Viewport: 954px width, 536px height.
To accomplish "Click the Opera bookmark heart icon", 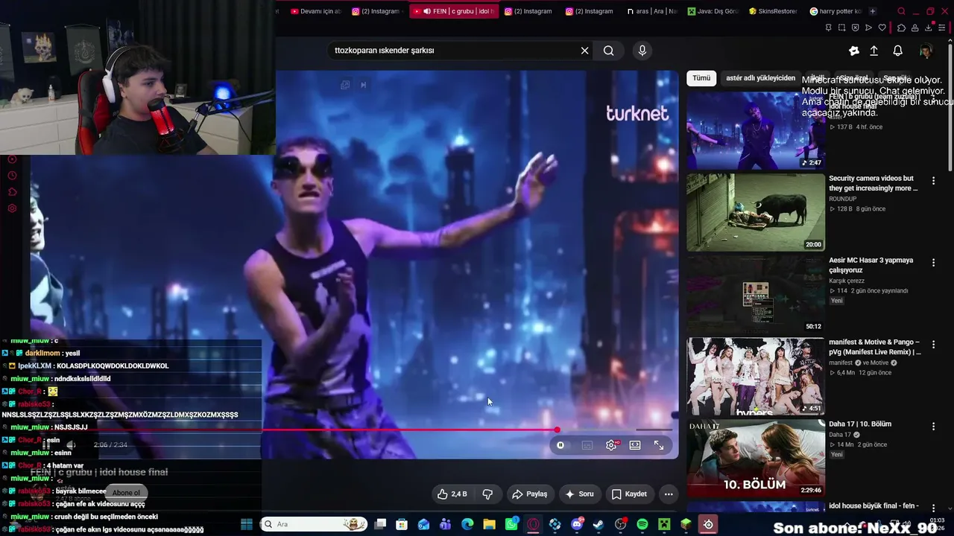I will click(x=882, y=28).
